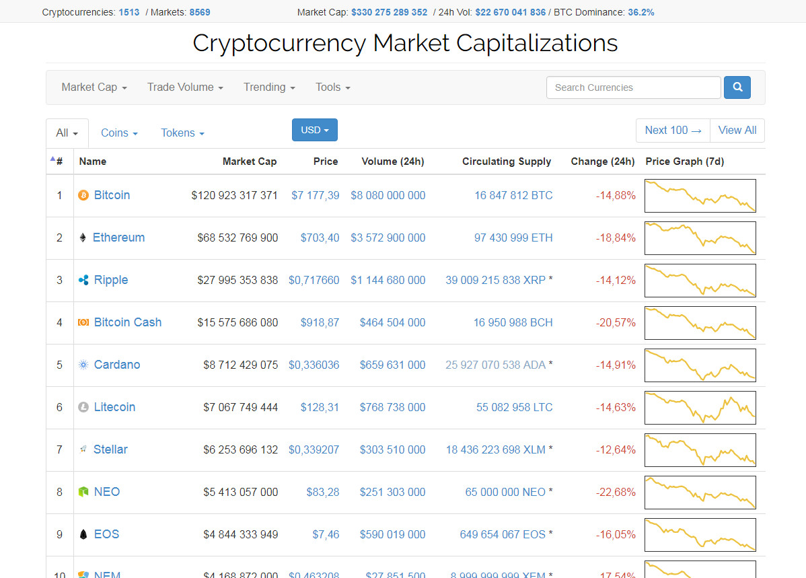Click BTC Dominance 36.2% link
The height and width of the screenshot is (578, 806).
tap(641, 12)
